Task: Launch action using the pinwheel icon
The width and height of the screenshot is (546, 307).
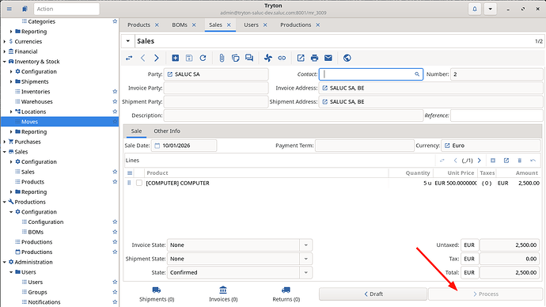Action: (x=267, y=58)
